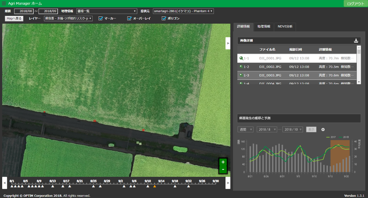Open the hamburger menu next to Agri Manager
Image resolution: width=368 pixels, height=198 pixels.
click(x=4, y=3)
